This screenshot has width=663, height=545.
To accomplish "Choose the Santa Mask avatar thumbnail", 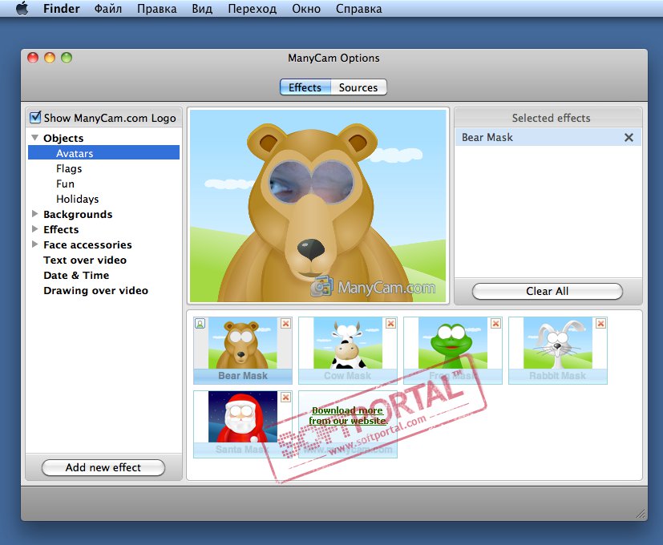I will coord(243,424).
